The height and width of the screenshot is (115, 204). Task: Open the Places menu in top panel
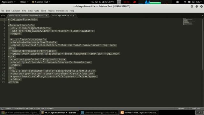coord(24,2)
